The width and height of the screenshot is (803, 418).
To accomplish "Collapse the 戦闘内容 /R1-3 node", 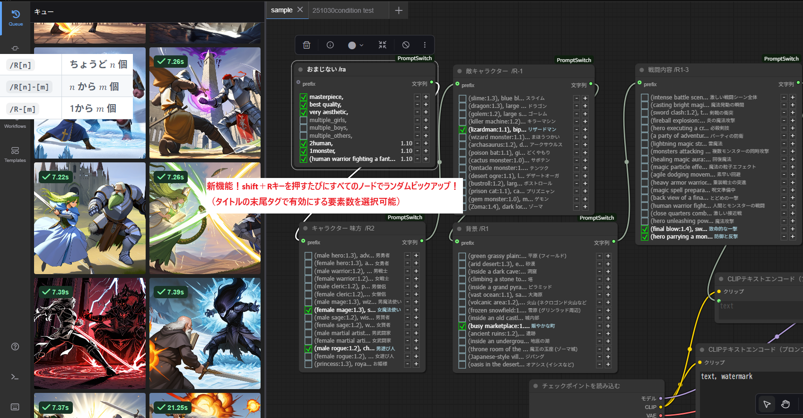I will tap(642, 70).
